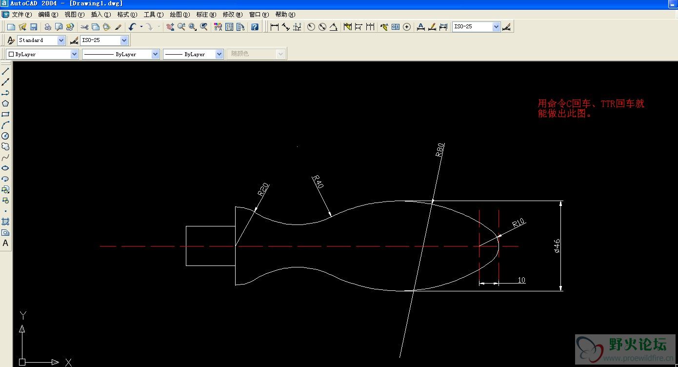Viewport: 678px width, 367px height.
Task: Open Plot Preview
Action: point(59,27)
